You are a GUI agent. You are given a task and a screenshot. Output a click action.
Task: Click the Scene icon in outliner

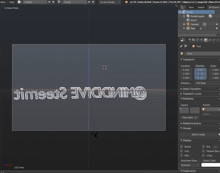coord(184,12)
